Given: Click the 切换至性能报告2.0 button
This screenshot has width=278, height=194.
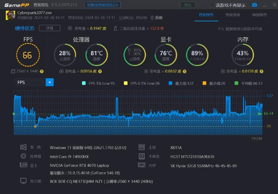Looking at the screenshot, I should pyautogui.click(x=104, y=5).
